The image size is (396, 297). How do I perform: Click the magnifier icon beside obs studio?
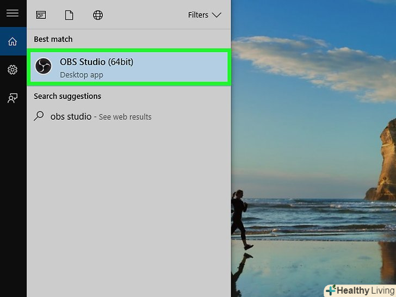pos(39,116)
